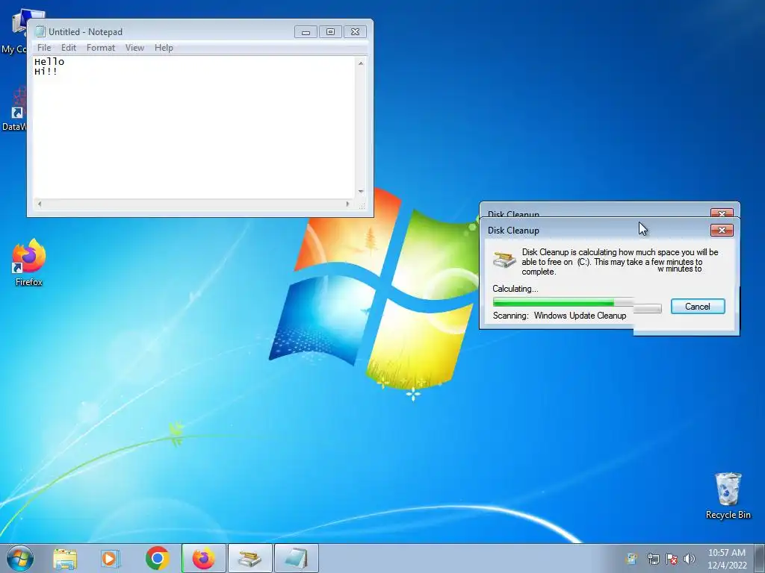Close the Untitled Notepad window
This screenshot has height=573, width=765.
click(x=355, y=32)
